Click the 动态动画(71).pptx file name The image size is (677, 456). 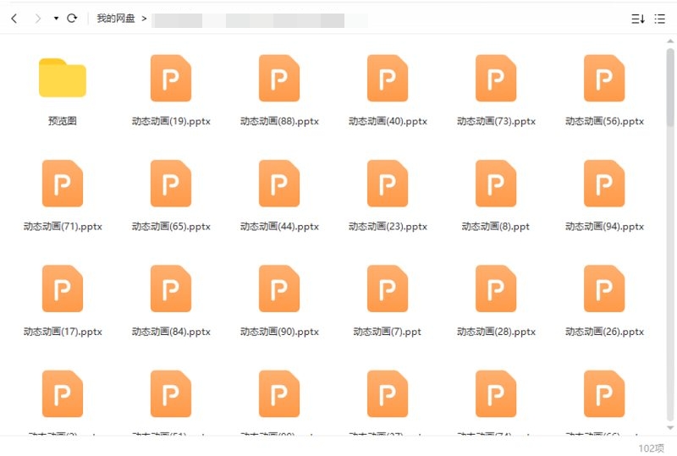63,227
